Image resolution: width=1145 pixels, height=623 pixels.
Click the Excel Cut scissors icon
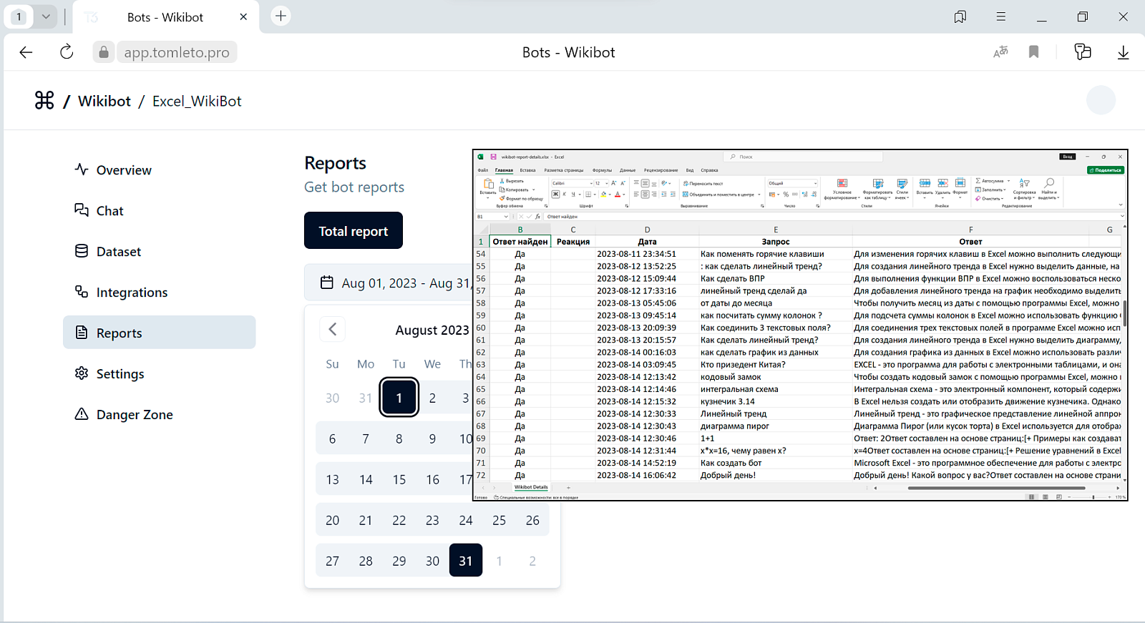point(502,181)
